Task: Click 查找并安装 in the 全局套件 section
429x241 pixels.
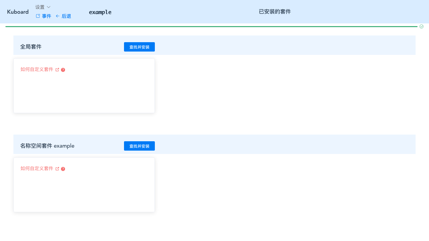Action: tap(139, 47)
